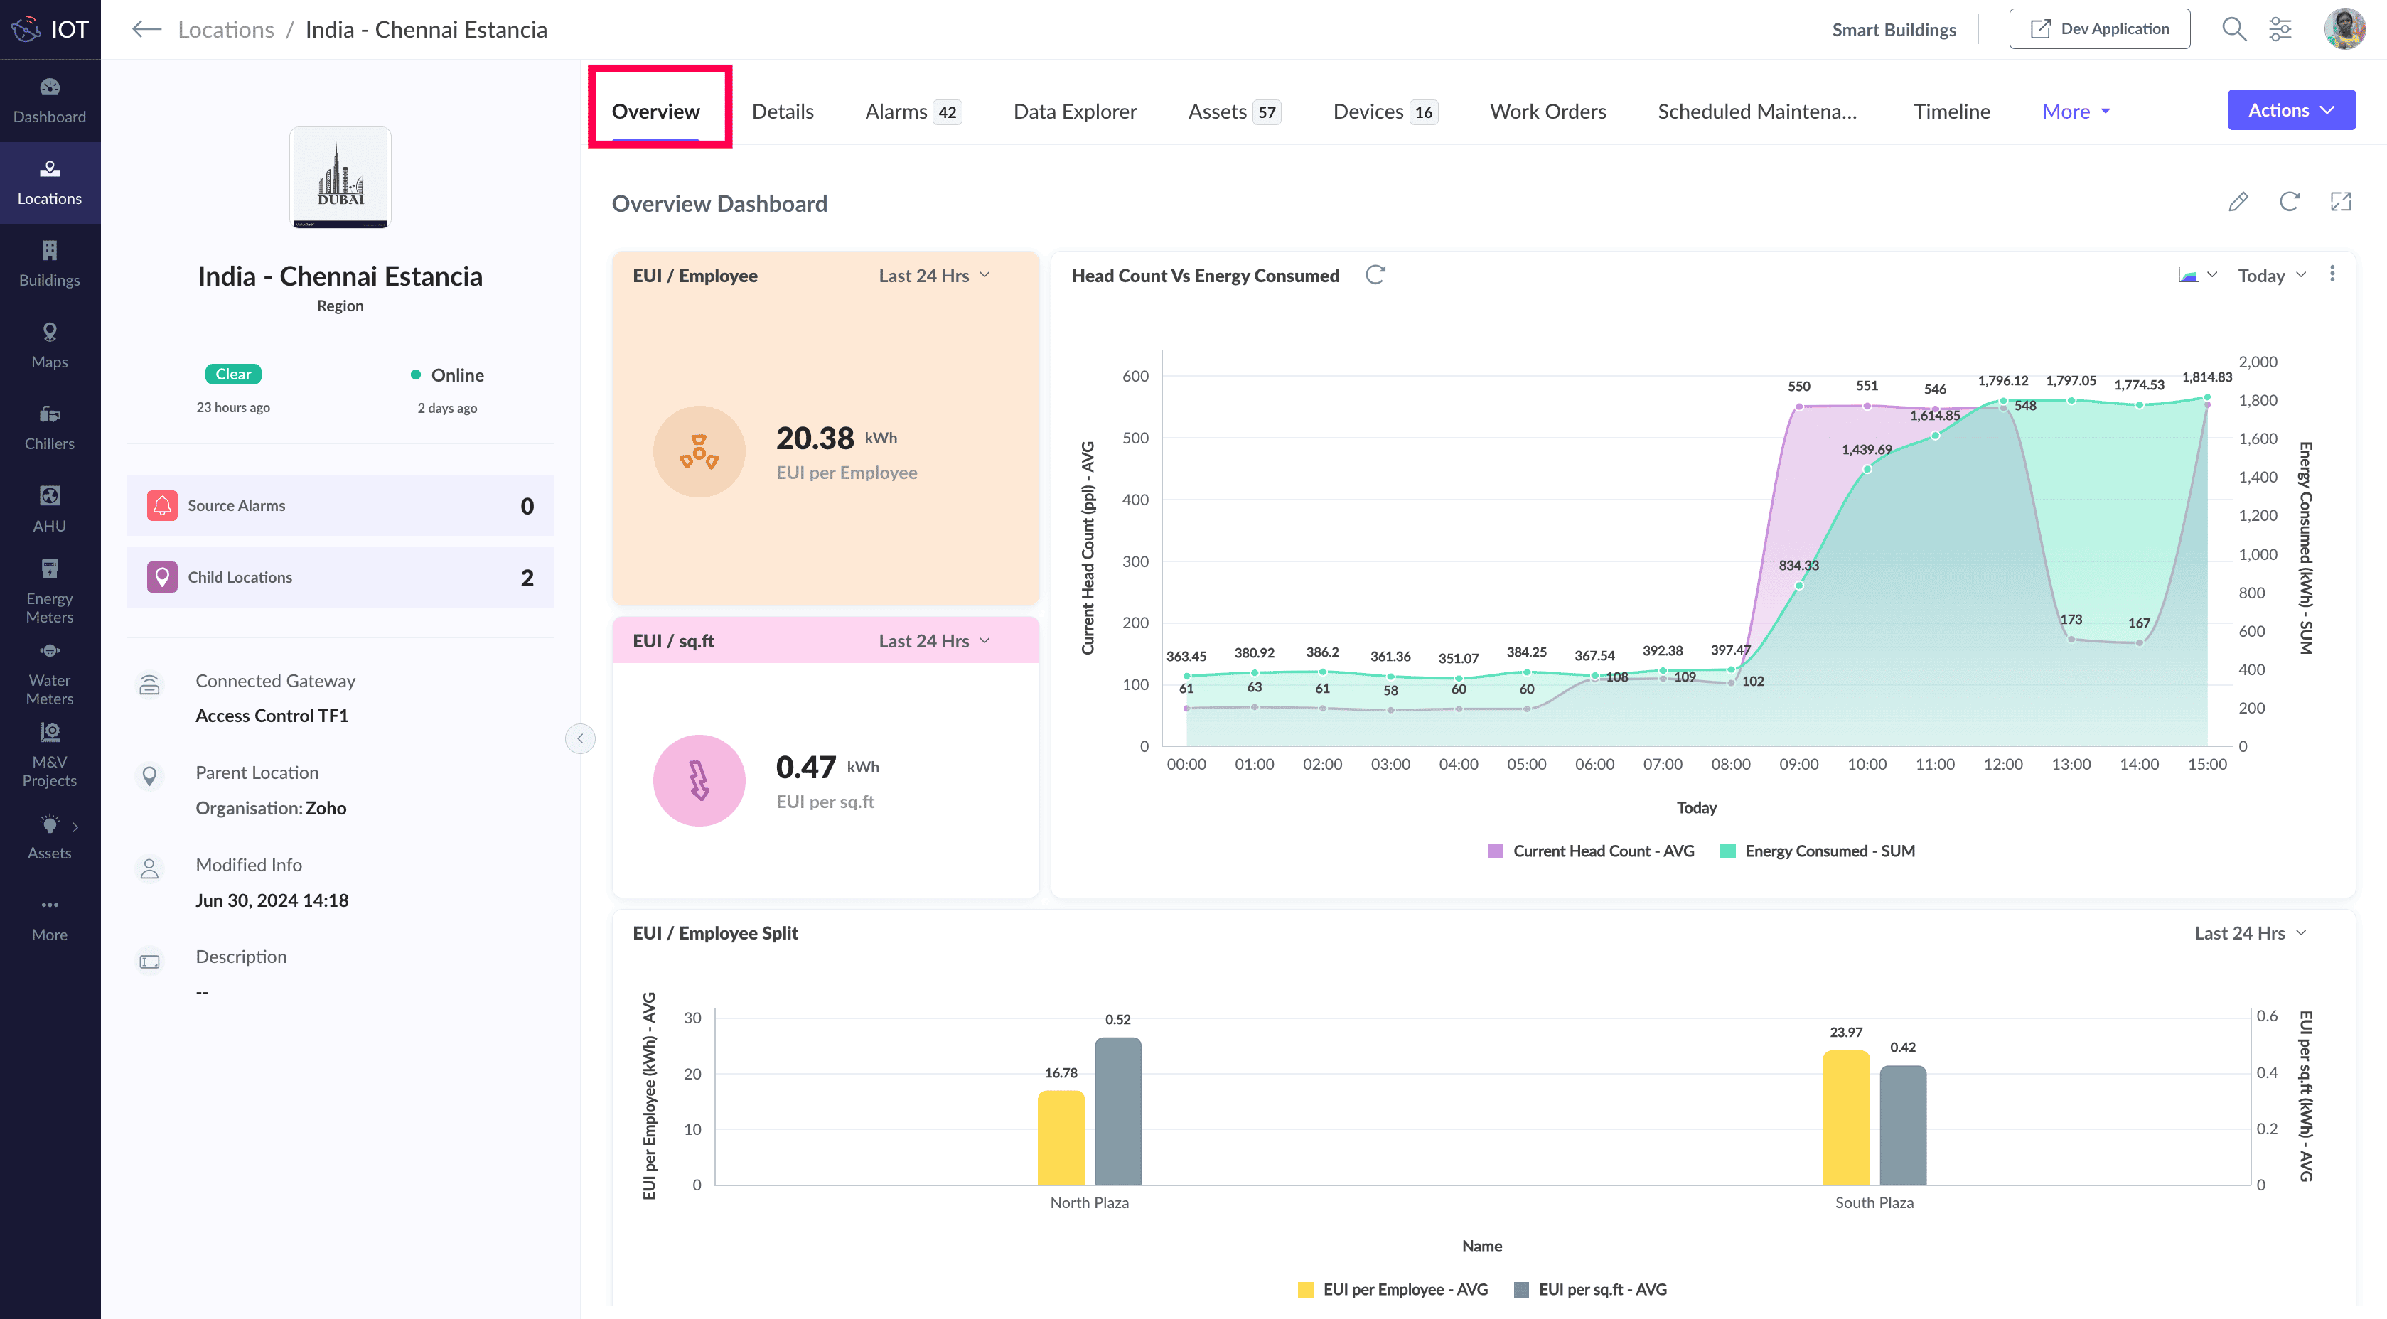Open chart three-dot options menu

click(x=2332, y=275)
